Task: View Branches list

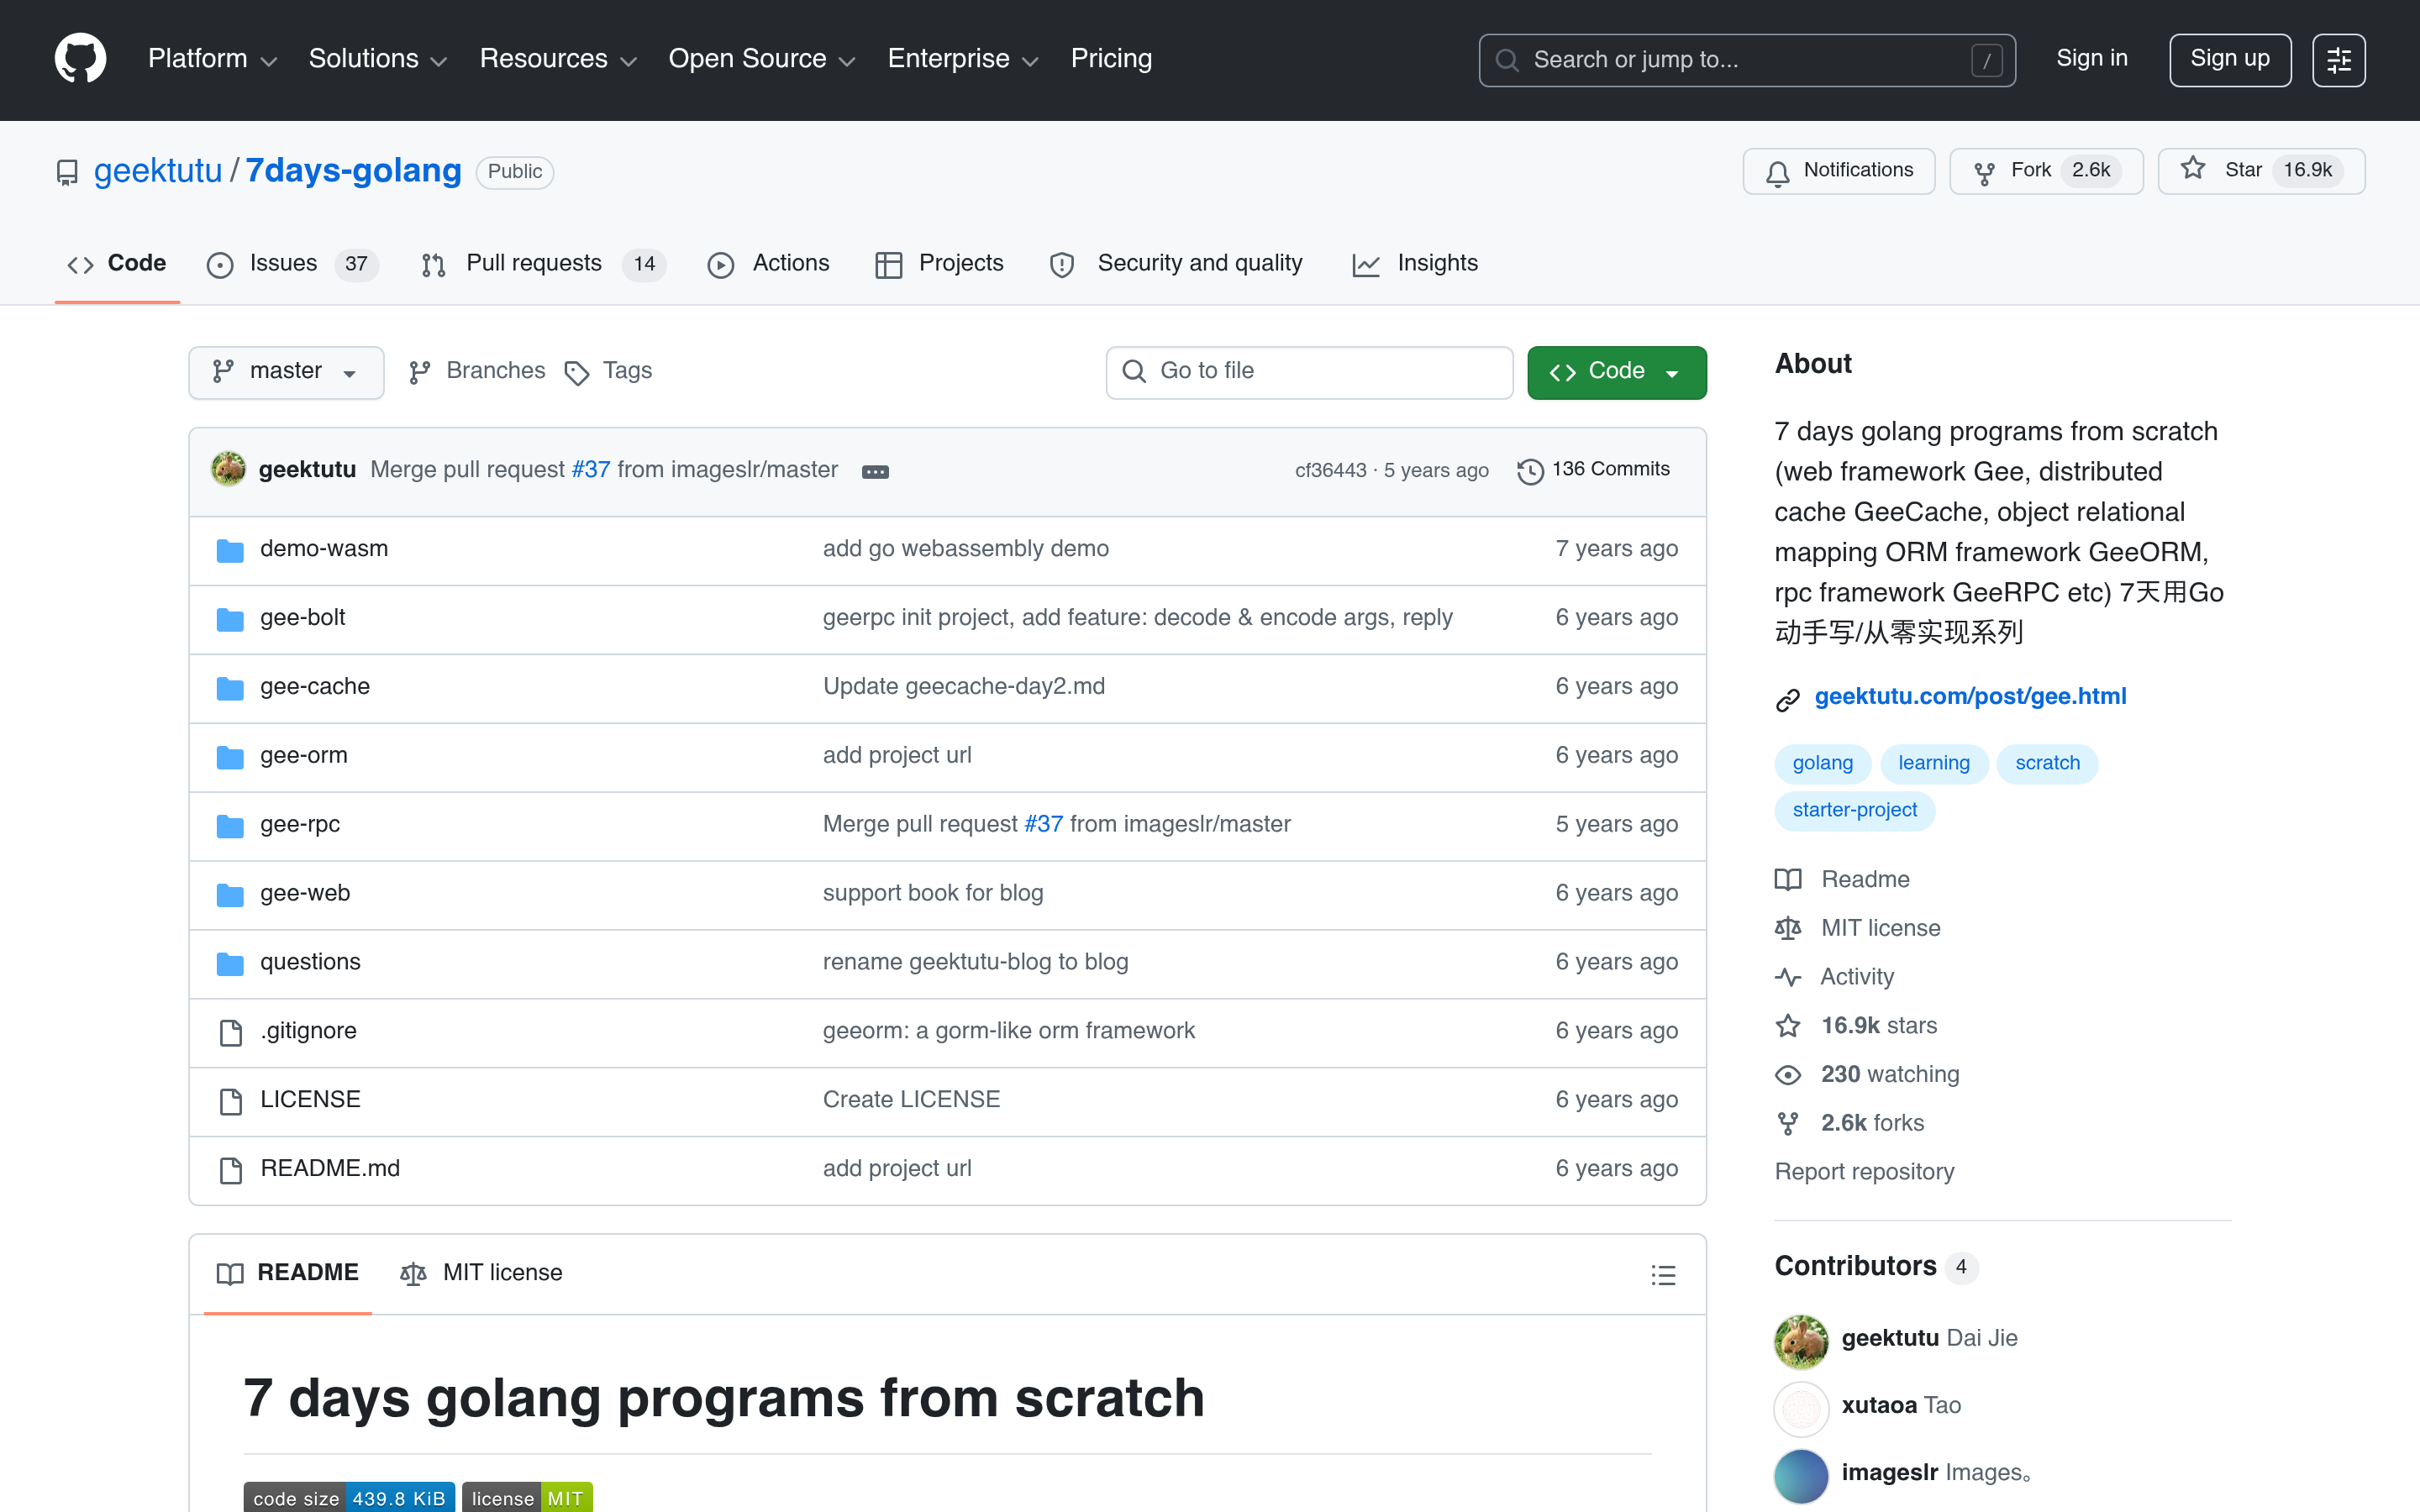Action: coord(478,372)
